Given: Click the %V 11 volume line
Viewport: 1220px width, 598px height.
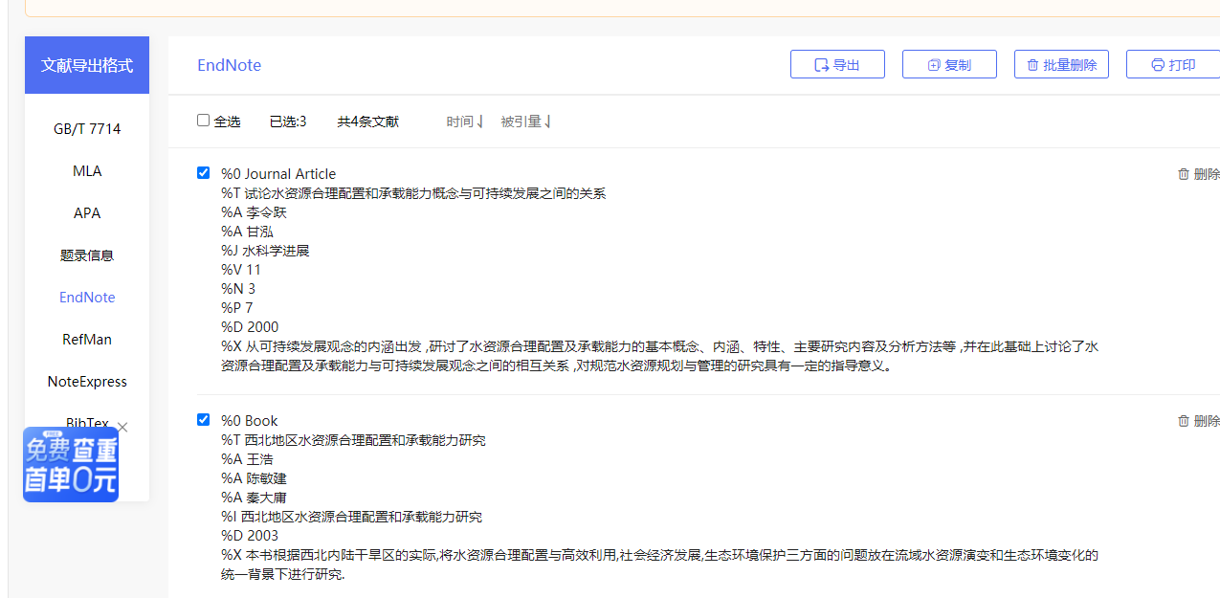Looking at the screenshot, I should (x=241, y=270).
